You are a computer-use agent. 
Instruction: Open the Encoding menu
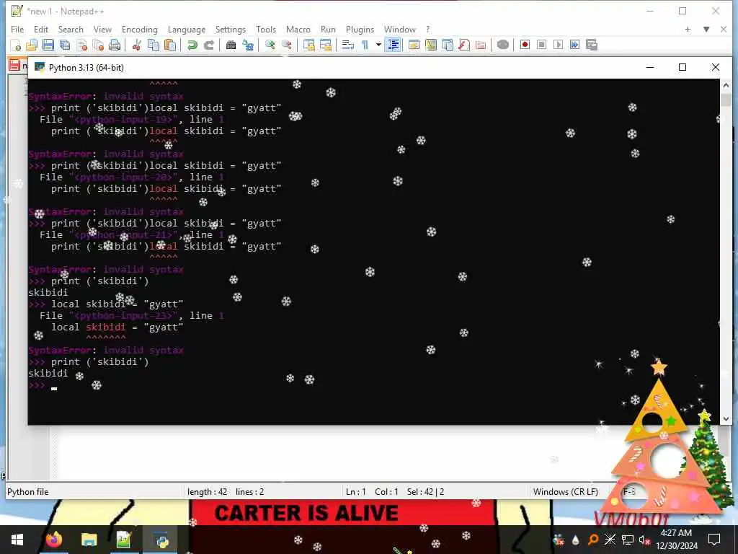click(x=140, y=29)
